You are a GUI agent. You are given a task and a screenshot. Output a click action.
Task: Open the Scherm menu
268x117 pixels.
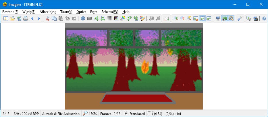[110, 12]
